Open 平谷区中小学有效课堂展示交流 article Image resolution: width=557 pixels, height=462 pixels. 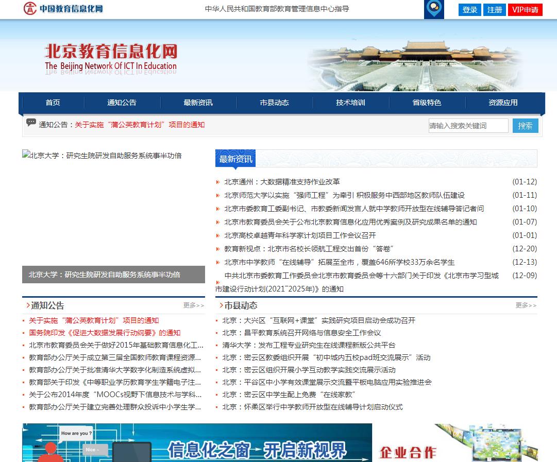[327, 382]
